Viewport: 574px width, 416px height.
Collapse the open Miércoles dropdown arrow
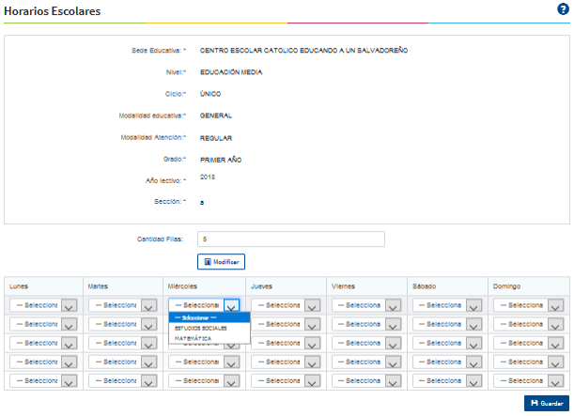tap(232, 305)
